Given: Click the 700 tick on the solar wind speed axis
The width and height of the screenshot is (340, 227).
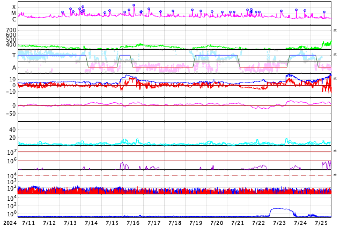Looking at the screenshot, I should (x=11, y=30).
